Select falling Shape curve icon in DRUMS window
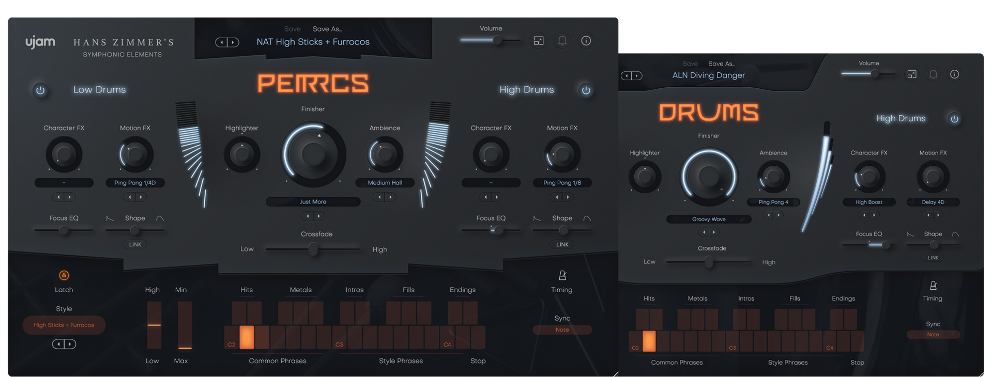The image size is (992, 377). [910, 234]
